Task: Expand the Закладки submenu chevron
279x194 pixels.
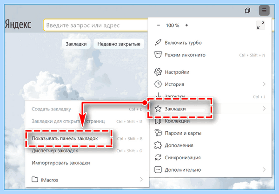Action: tap(264, 108)
